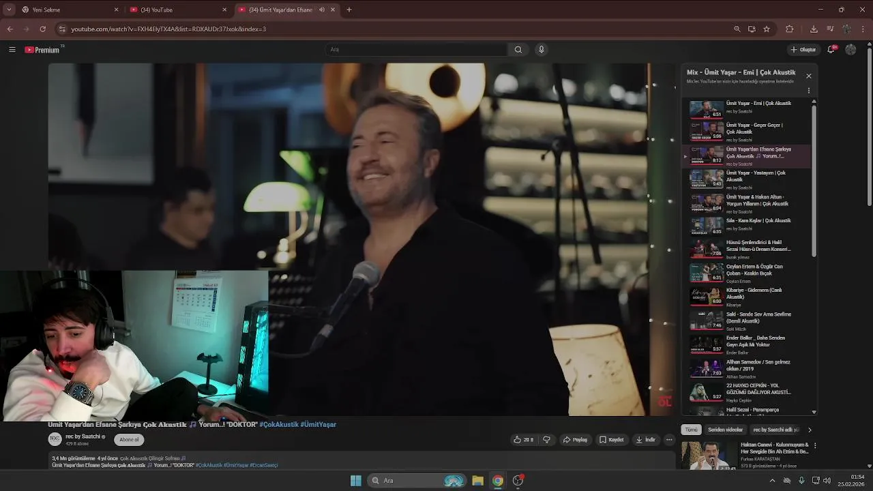This screenshot has width=873, height=491.
Task: Click the browser address bar URL
Action: point(168,29)
